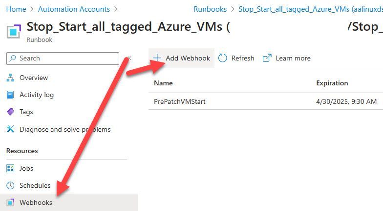Click the plus icon for Add Webhook
Image resolution: width=383 pixels, height=219 pixels.
click(157, 58)
